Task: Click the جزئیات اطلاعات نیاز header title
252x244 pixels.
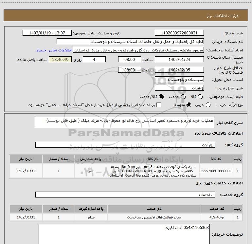Action: tap(223, 16)
